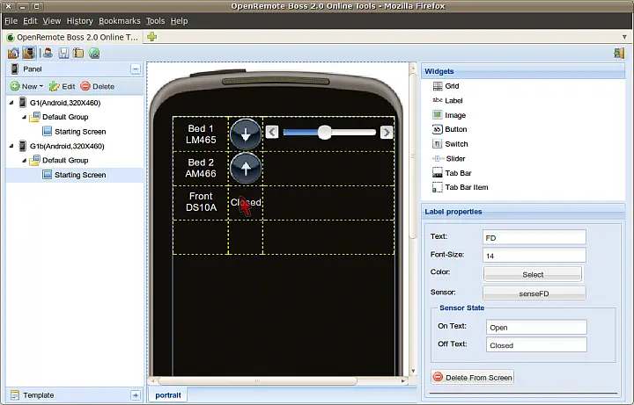Select Starting Screen under G1 Default Group
Image resolution: width=634 pixels, height=405 pixels.
coord(74,132)
